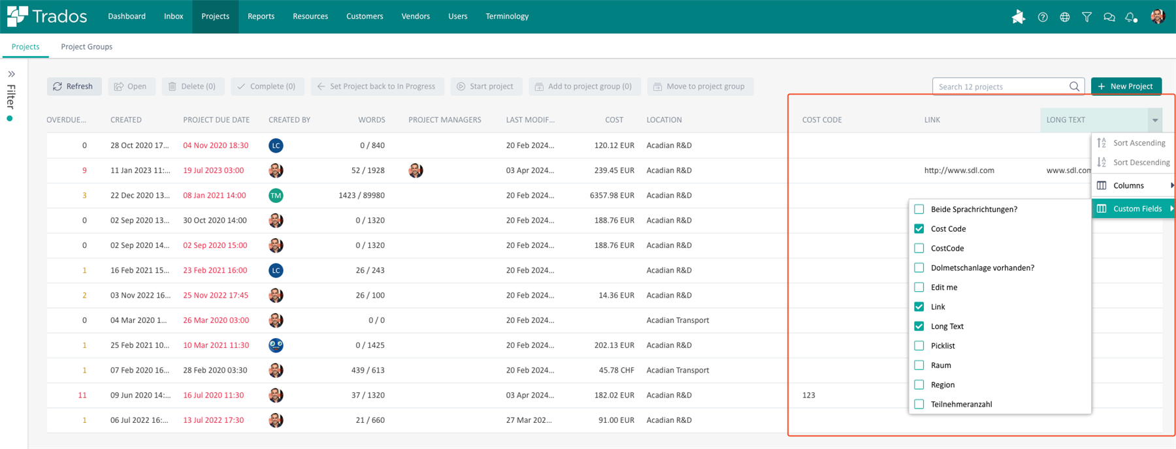1176x449 pixels.
Task: Open the user profile avatar in header
Action: point(1158,16)
